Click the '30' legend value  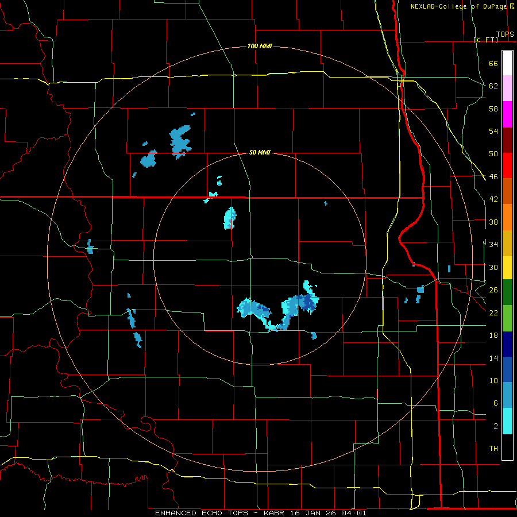tap(493, 267)
